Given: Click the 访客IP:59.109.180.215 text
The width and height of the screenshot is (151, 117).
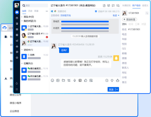Looking at the screenshot, I should tap(109, 12).
